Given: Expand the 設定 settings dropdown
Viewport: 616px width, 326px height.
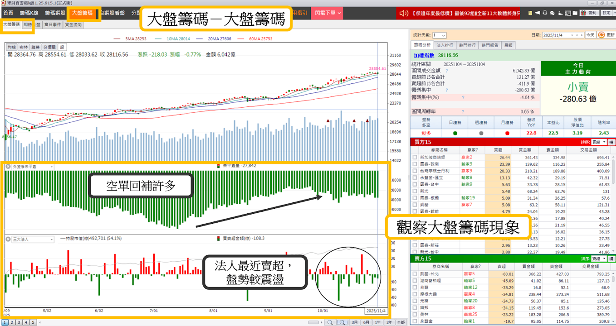Looking at the screenshot, I should [x=614, y=13].
